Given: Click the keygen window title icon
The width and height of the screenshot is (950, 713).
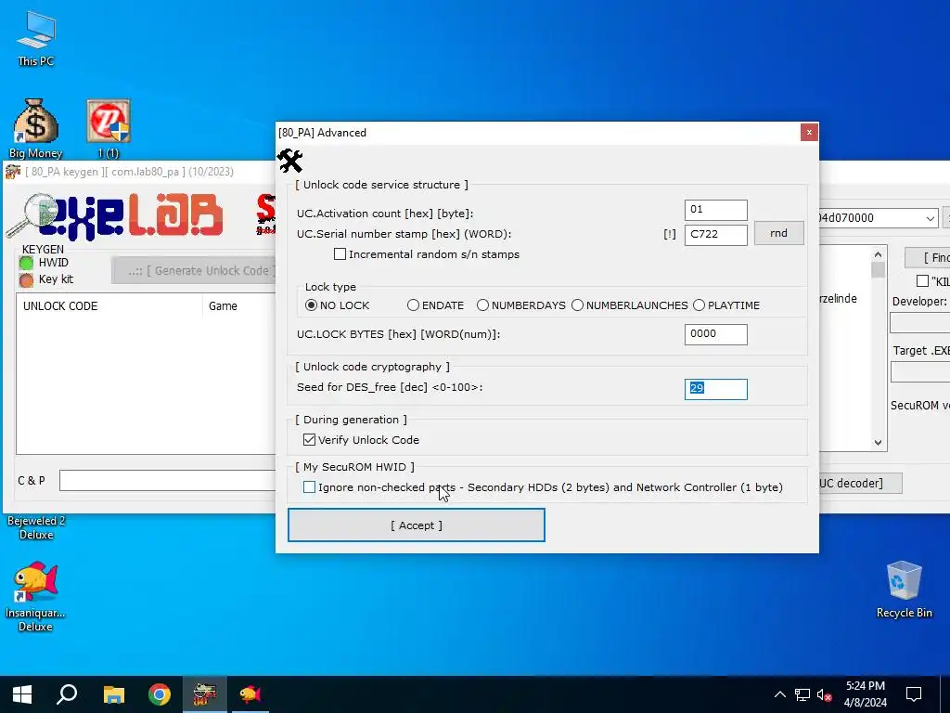Looking at the screenshot, I should (x=13, y=172).
